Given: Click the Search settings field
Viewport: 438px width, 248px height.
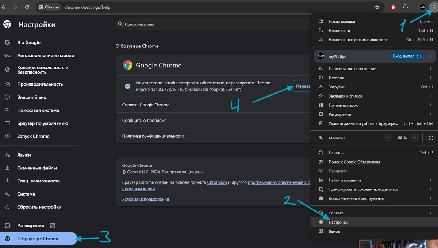Looking at the screenshot, I should click(x=212, y=24).
